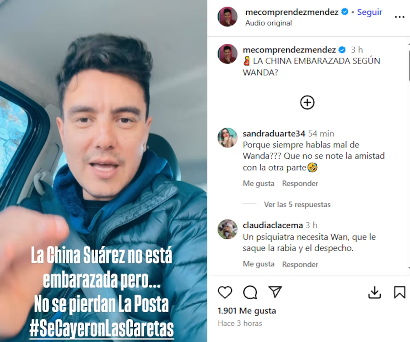Like claudiaclacema's comment via Me gusta
Screen dimensions: 410x342
pos(259,264)
